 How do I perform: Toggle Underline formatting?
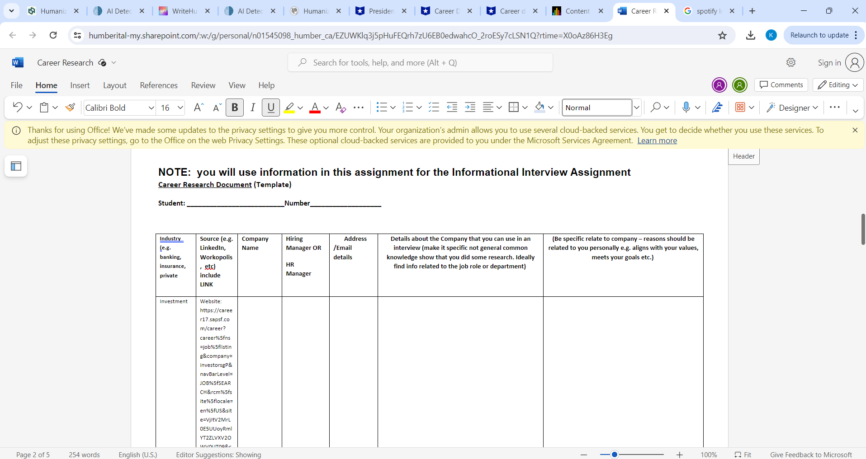click(271, 108)
